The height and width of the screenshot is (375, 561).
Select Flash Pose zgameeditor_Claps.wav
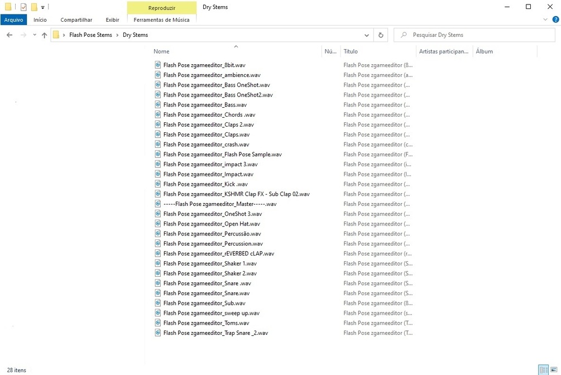[x=207, y=134]
